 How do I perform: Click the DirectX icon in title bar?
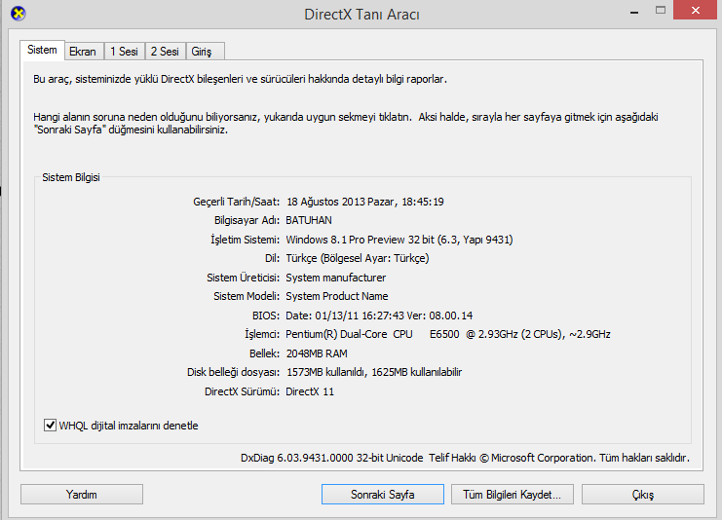[x=18, y=14]
